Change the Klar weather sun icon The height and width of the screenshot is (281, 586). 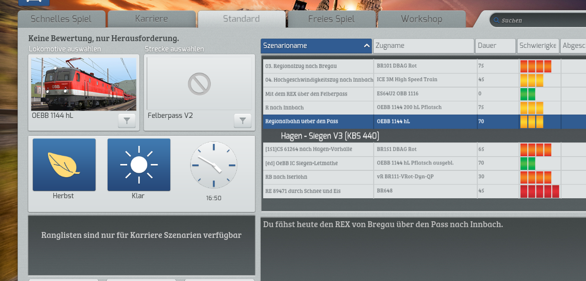[x=138, y=164]
